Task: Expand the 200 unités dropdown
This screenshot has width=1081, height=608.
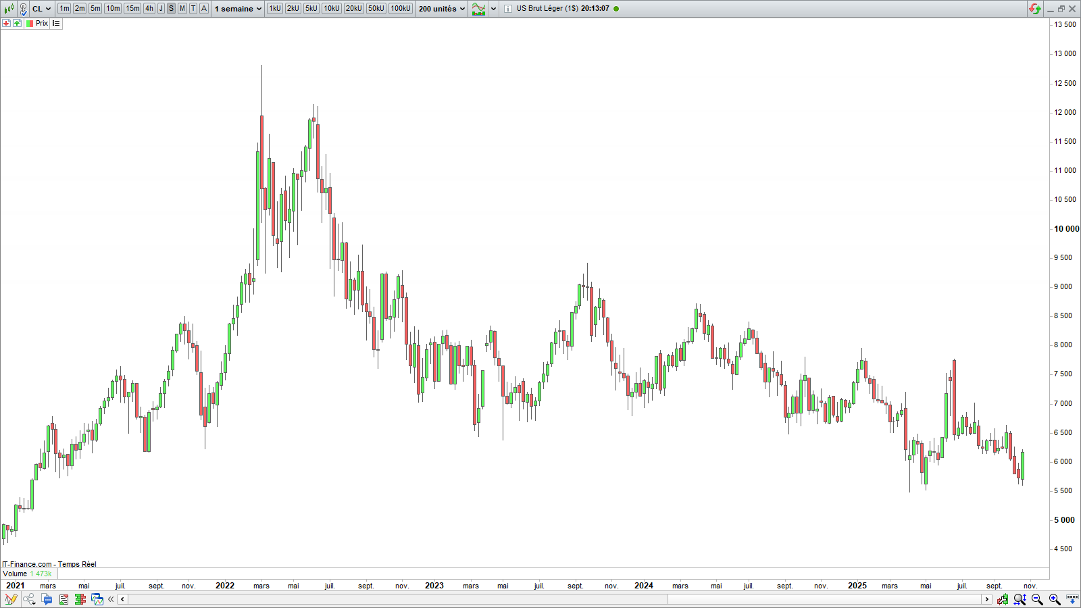Action: click(x=440, y=9)
